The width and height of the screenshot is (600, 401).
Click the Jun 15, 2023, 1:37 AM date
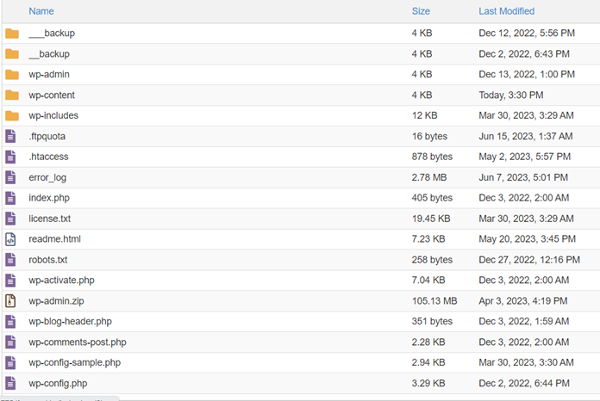click(x=526, y=136)
